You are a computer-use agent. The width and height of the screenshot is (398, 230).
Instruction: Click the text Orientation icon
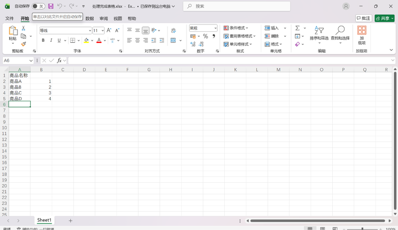pos(154,30)
